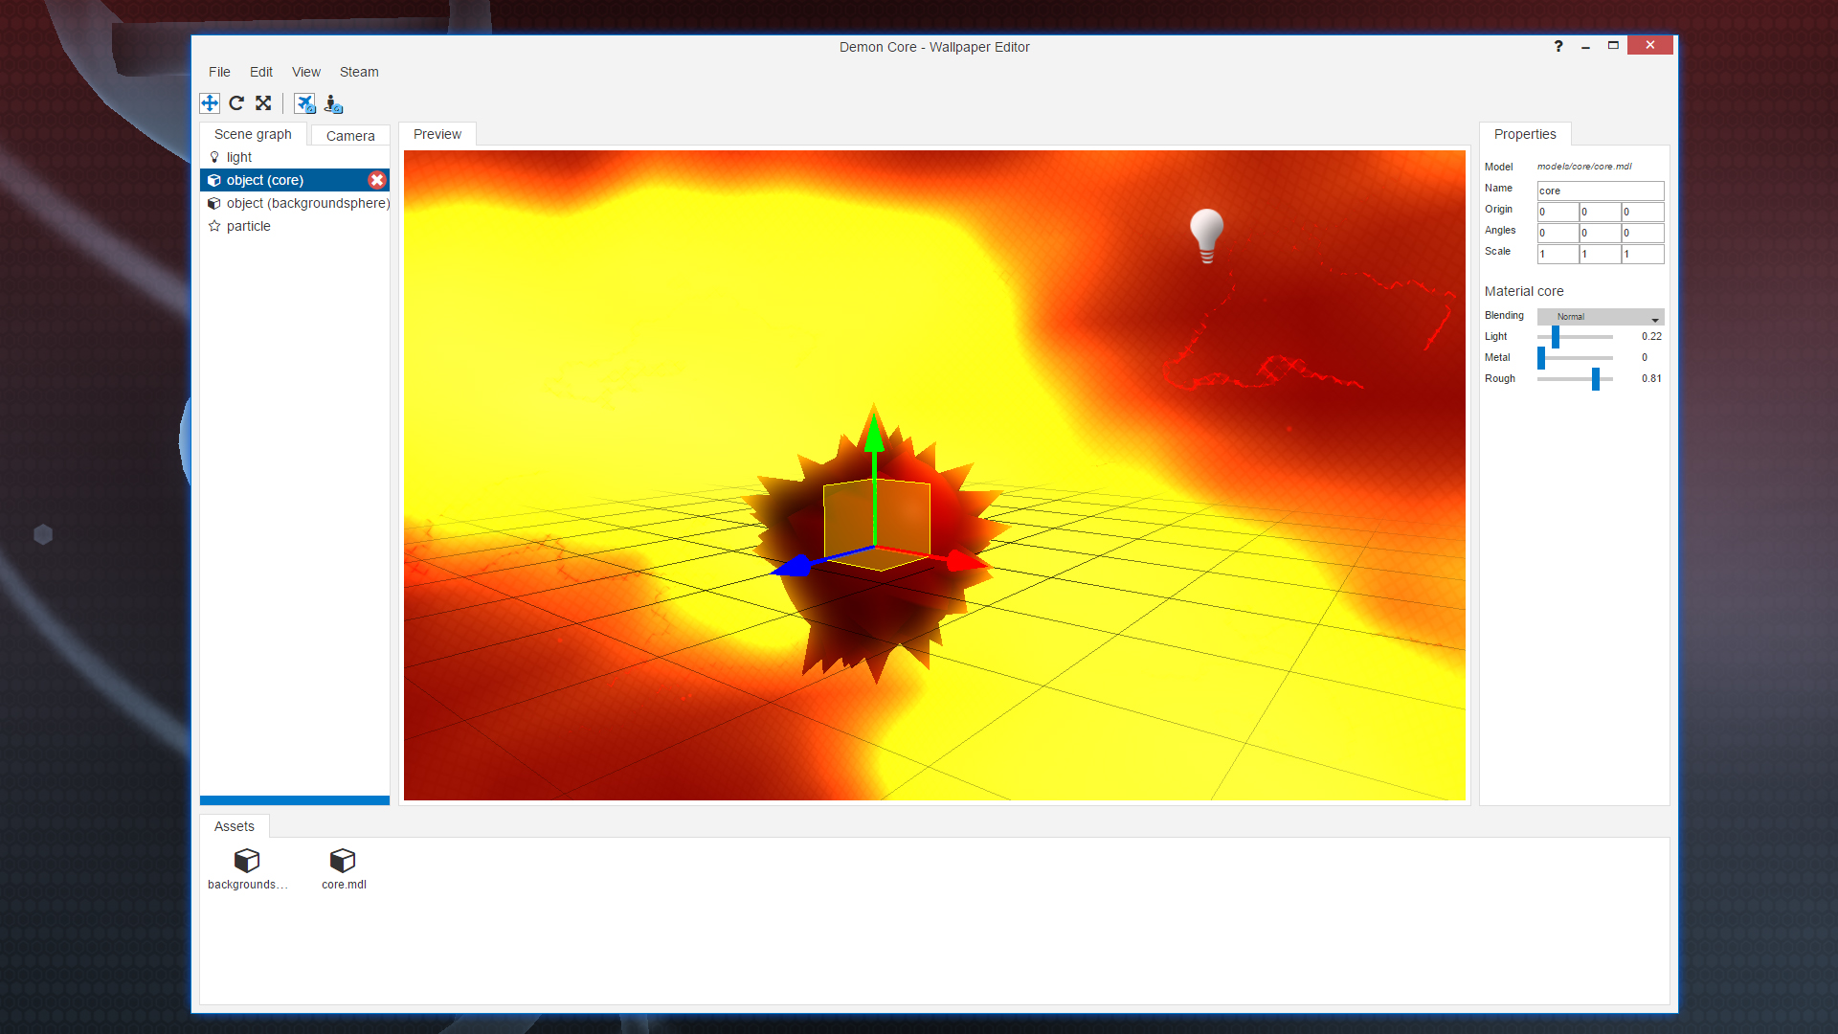Open the Blending mode dropdown
This screenshot has width=1838, height=1034.
point(1601,317)
